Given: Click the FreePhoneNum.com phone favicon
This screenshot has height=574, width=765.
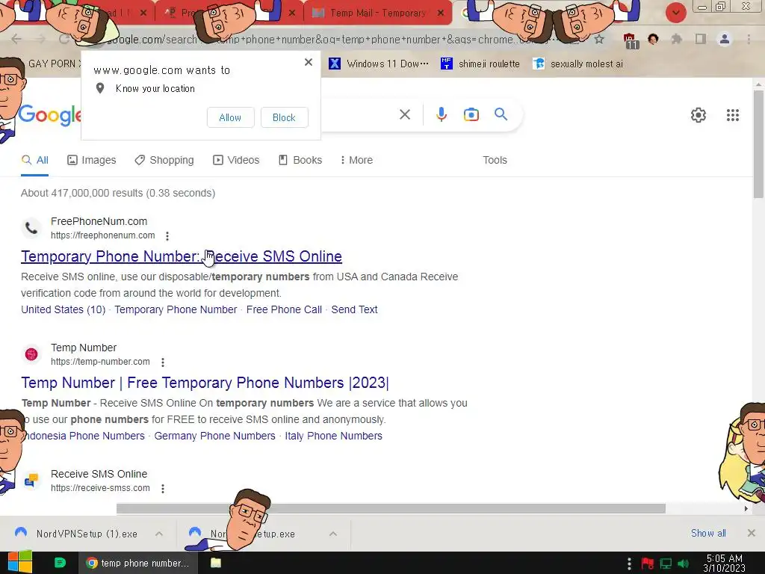Looking at the screenshot, I should pyautogui.click(x=31, y=228).
